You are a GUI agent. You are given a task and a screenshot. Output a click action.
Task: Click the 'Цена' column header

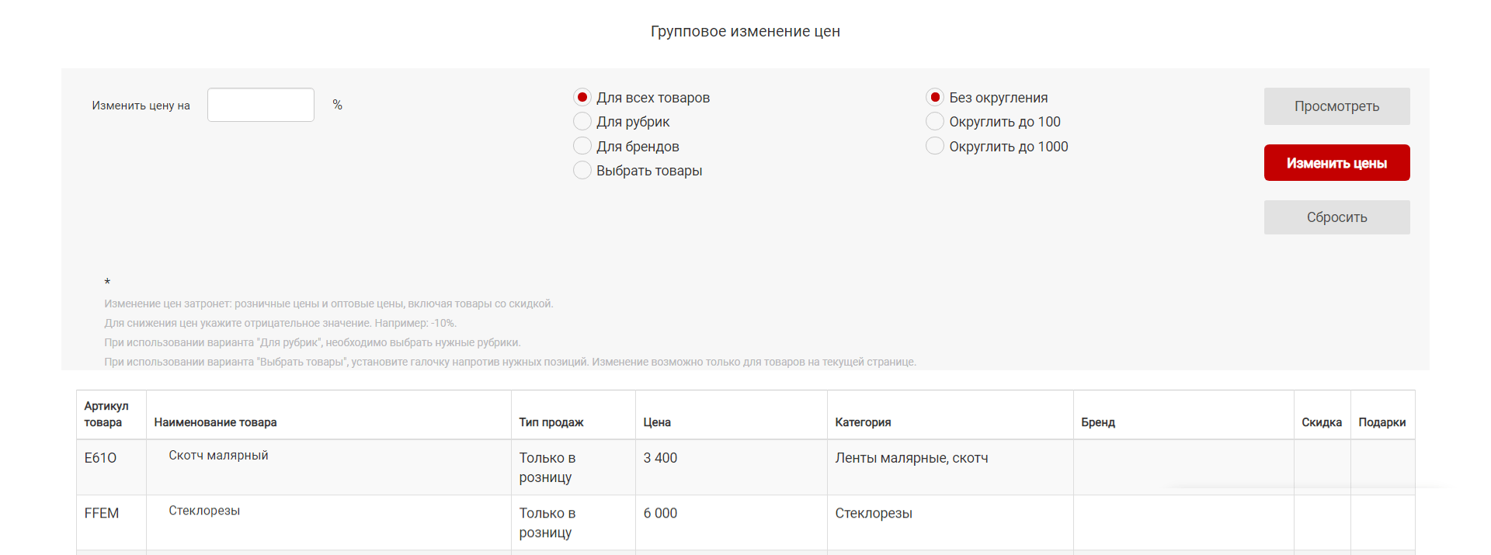point(657,422)
